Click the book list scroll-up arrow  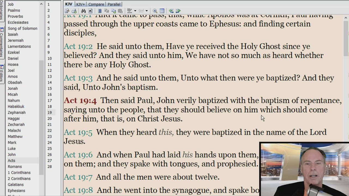[x=41, y=4]
